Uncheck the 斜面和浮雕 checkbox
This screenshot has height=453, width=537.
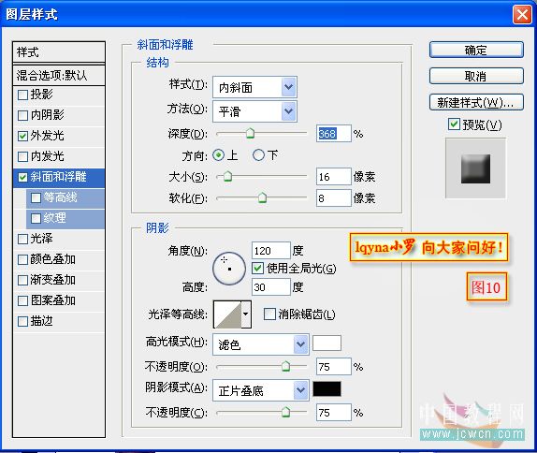point(22,177)
